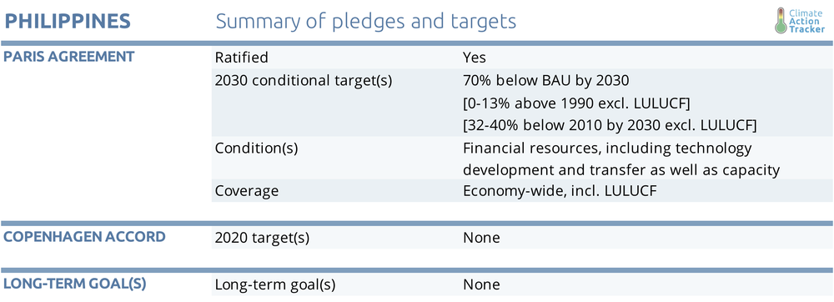Click the Climate Action Tracker logo text
834x302 pixels.
click(x=806, y=21)
